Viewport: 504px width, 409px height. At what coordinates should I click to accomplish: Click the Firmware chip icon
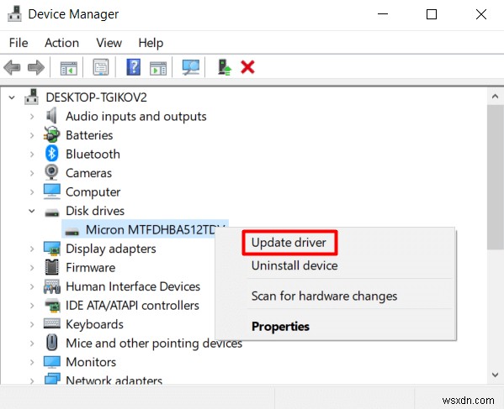pyautogui.click(x=52, y=267)
